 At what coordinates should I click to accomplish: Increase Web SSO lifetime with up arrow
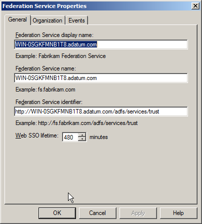click(x=82, y=135)
